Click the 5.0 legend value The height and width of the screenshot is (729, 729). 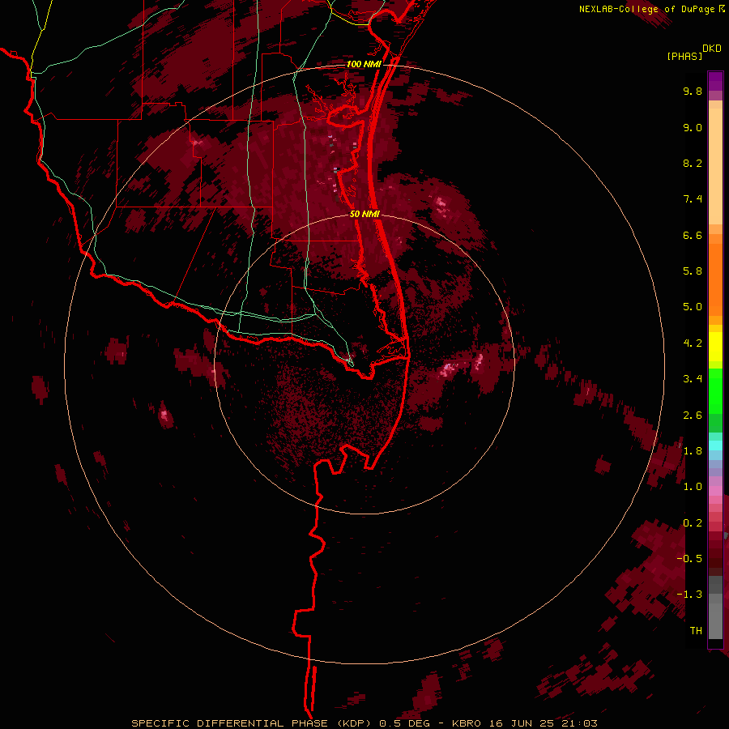[693, 307]
